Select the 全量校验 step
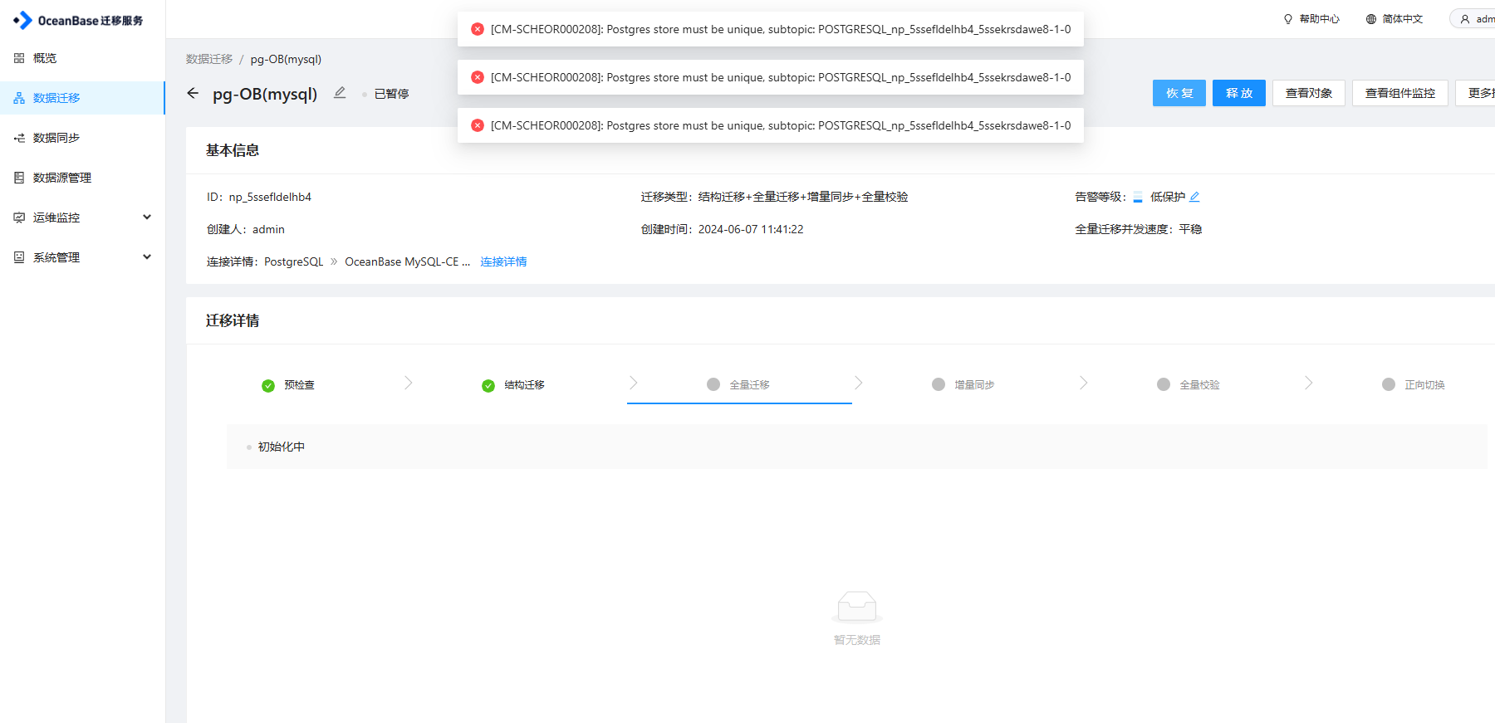Screen dimensions: 1495x723 click(1189, 385)
